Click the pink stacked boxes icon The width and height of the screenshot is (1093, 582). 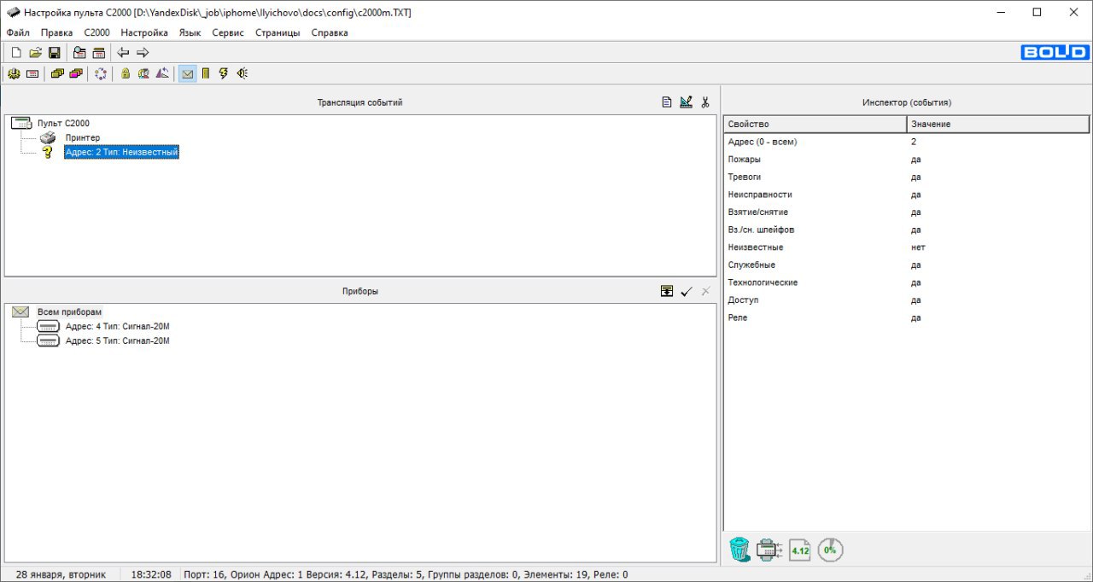[x=76, y=73]
